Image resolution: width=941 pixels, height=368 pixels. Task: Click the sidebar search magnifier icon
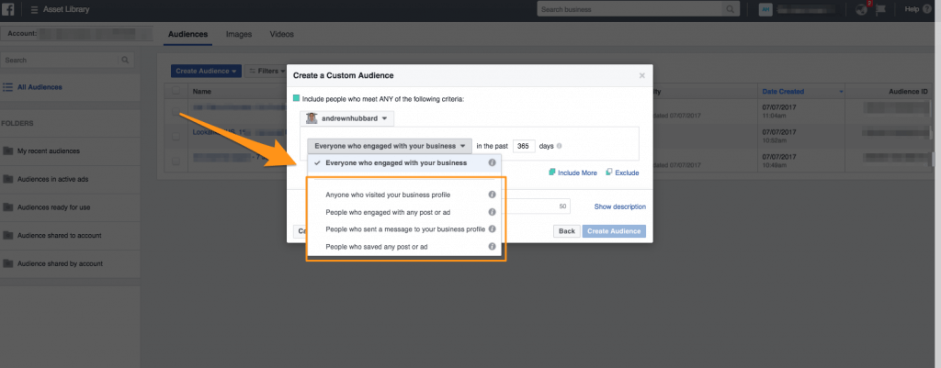coord(125,60)
